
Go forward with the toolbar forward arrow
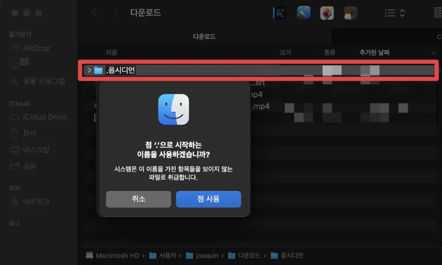point(115,13)
